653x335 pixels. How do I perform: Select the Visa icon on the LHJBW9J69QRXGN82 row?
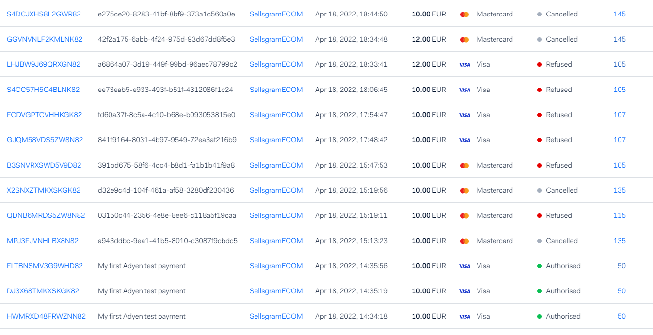tap(464, 64)
